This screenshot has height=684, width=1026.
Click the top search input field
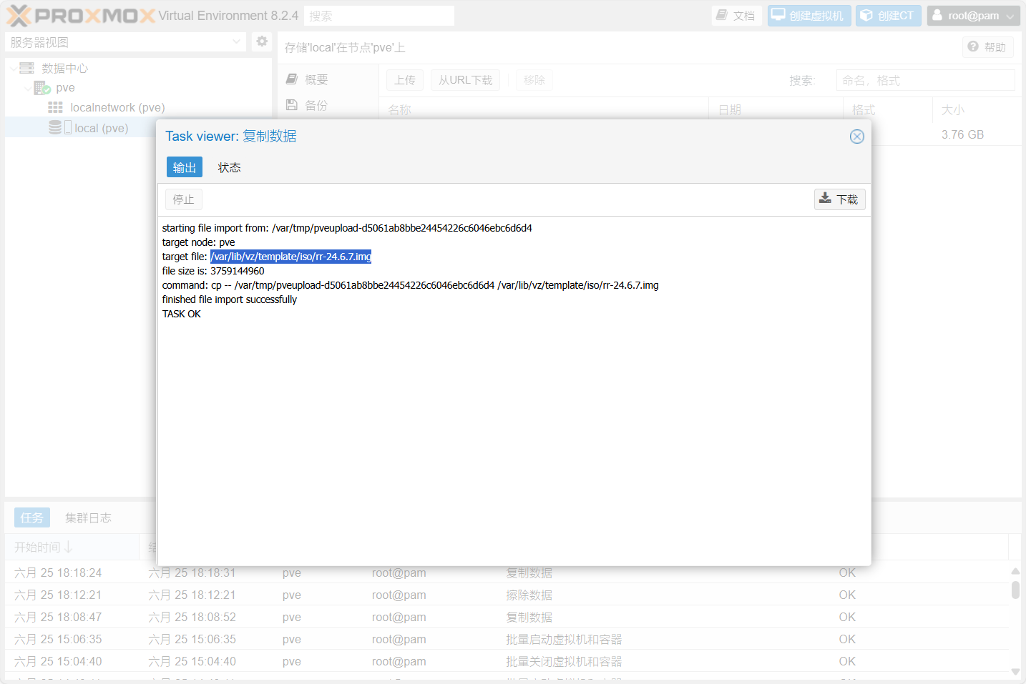tap(378, 16)
